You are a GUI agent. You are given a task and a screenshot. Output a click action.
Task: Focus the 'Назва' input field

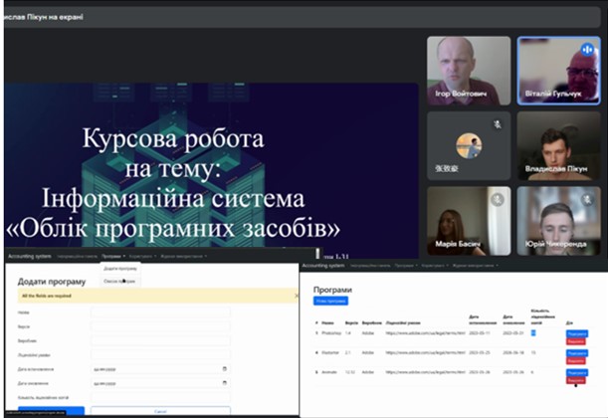tap(160, 313)
